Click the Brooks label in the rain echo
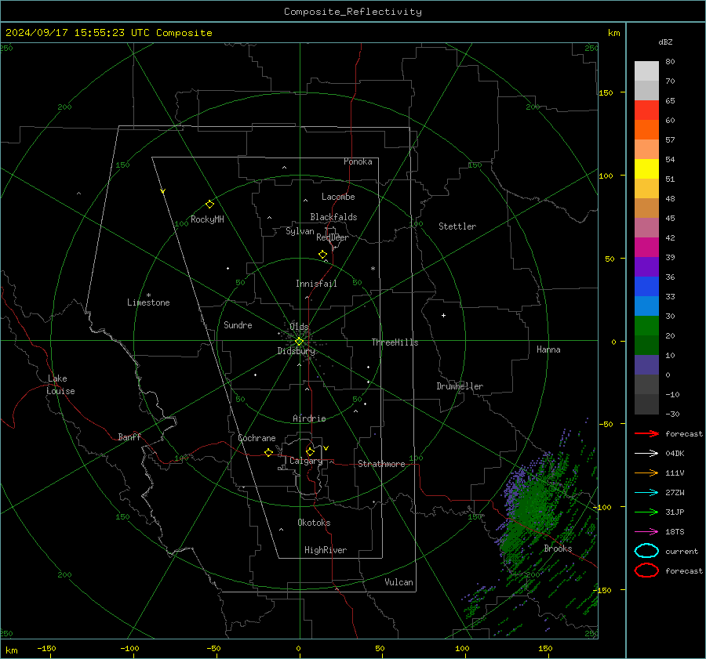 point(558,549)
